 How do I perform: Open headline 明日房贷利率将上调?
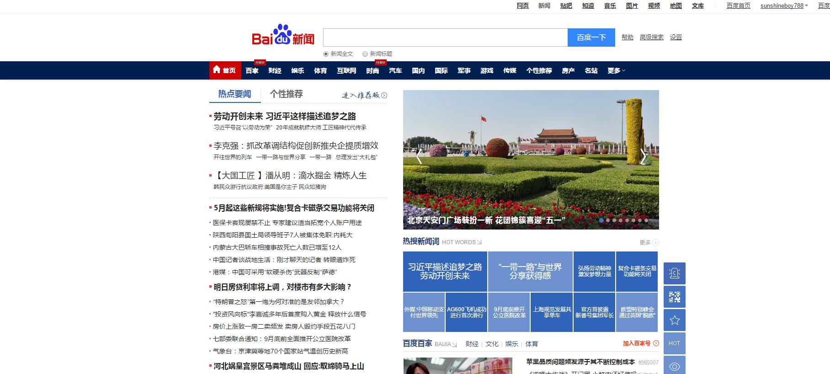282,287
